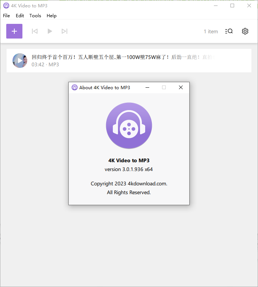Click the All Rights Reserved text
Image resolution: width=258 pixels, height=287 pixels.
pyautogui.click(x=129, y=192)
